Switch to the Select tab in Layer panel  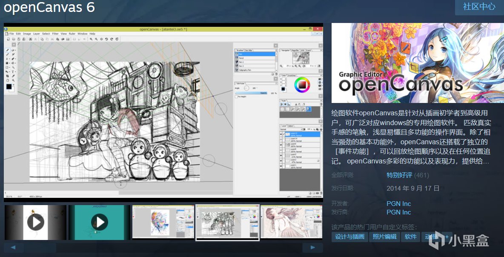291,126
